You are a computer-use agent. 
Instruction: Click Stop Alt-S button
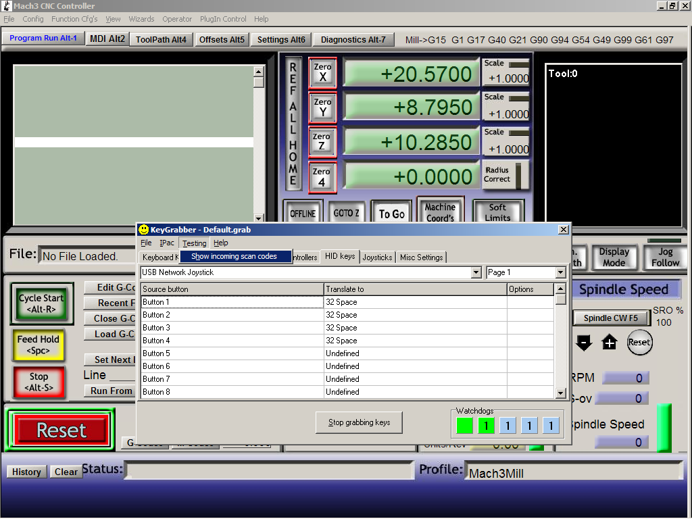39,382
